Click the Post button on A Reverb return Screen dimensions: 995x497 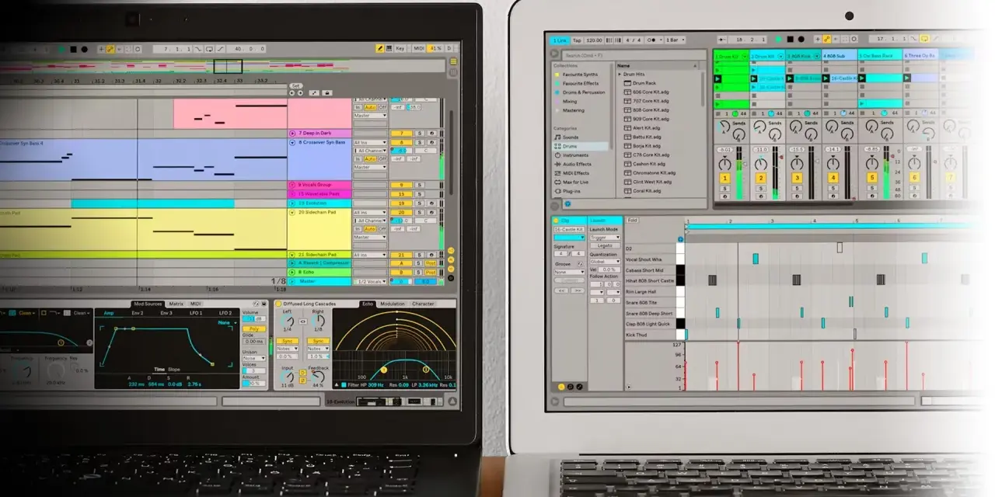(431, 263)
